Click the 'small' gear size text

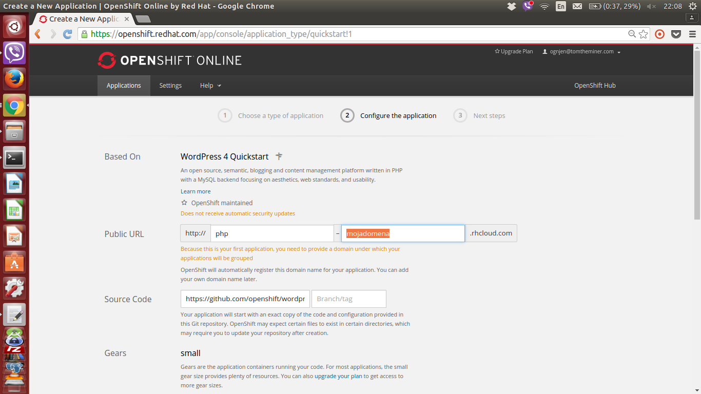coord(190,353)
